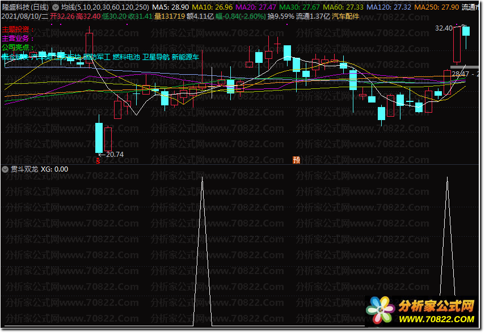Click the 分析家公式网 flower logo
Viewport: 485px width, 333px height.
380,310
